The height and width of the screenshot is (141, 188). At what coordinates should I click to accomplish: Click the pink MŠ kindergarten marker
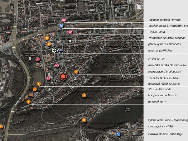click(57, 65)
